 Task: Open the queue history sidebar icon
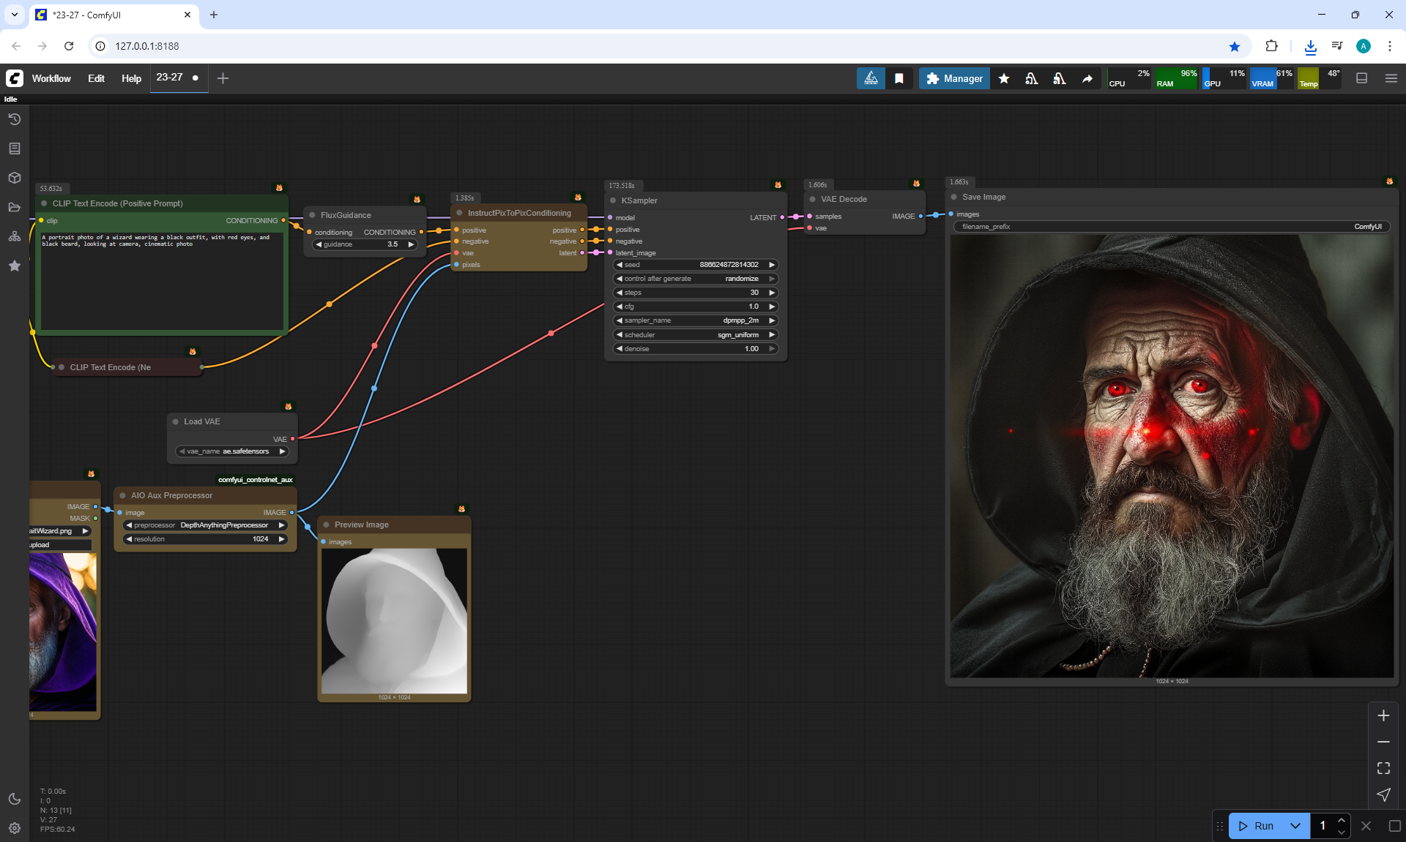point(14,119)
